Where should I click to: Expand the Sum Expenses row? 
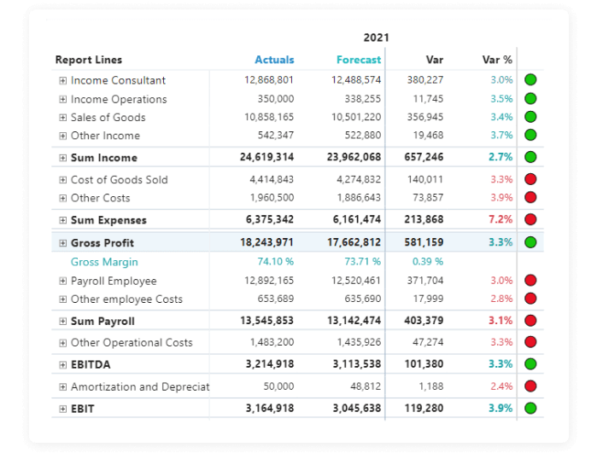click(x=63, y=220)
